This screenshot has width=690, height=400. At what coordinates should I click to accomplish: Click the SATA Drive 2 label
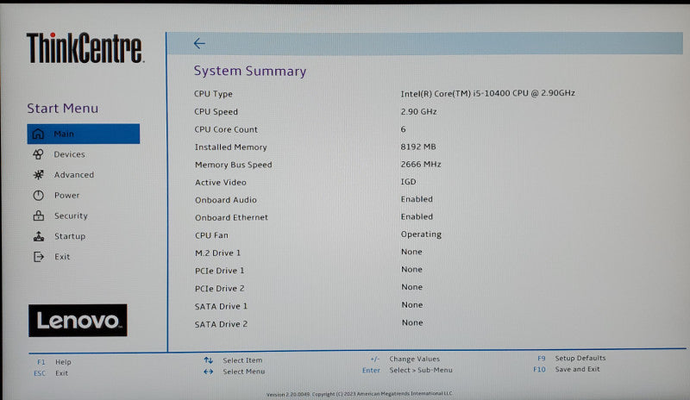coord(221,324)
